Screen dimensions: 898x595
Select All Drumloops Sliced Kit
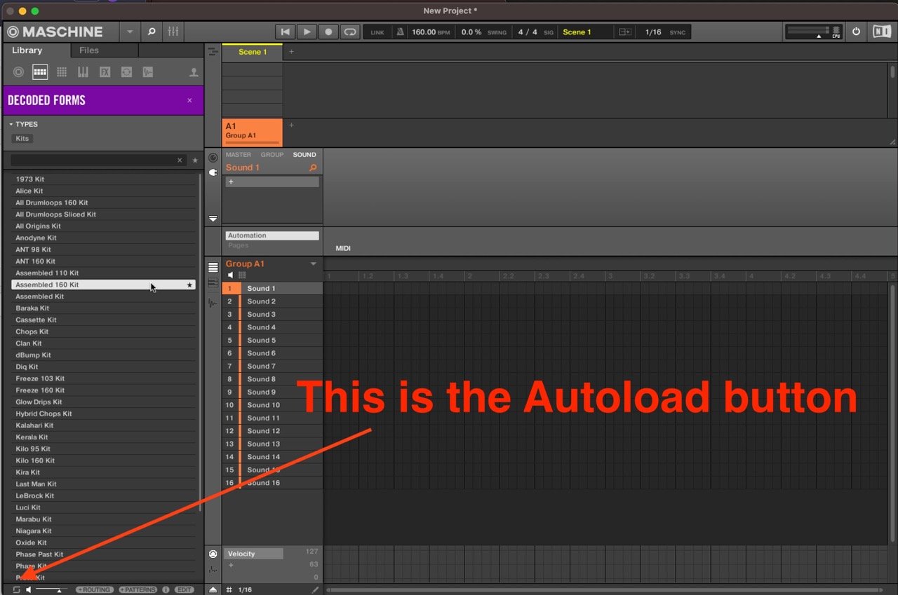pos(103,214)
